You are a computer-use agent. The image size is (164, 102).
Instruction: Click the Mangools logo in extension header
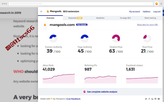tap(54, 11)
